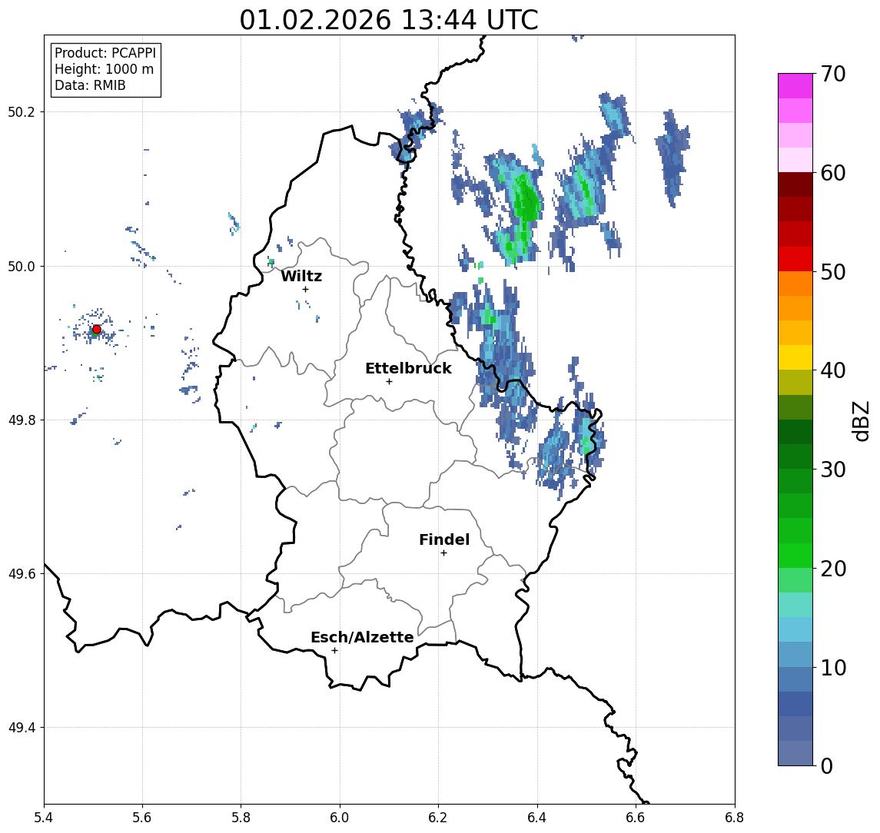880x833 pixels.
Task: Click the Findel label
Action: pos(444,540)
